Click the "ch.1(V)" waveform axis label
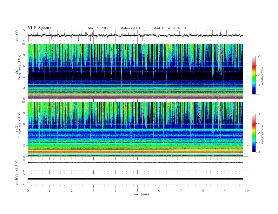 pos(17,35)
